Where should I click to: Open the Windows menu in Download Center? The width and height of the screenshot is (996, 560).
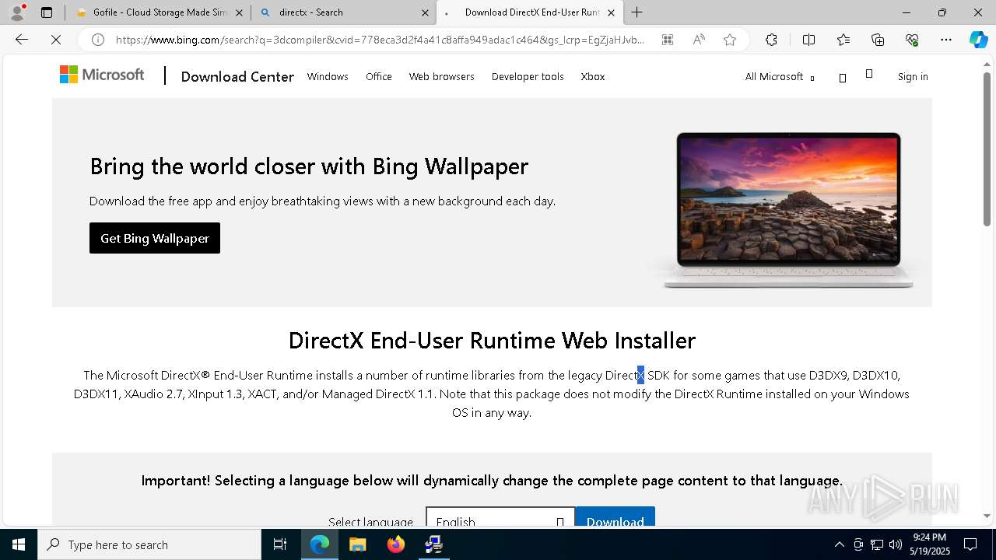328,76
